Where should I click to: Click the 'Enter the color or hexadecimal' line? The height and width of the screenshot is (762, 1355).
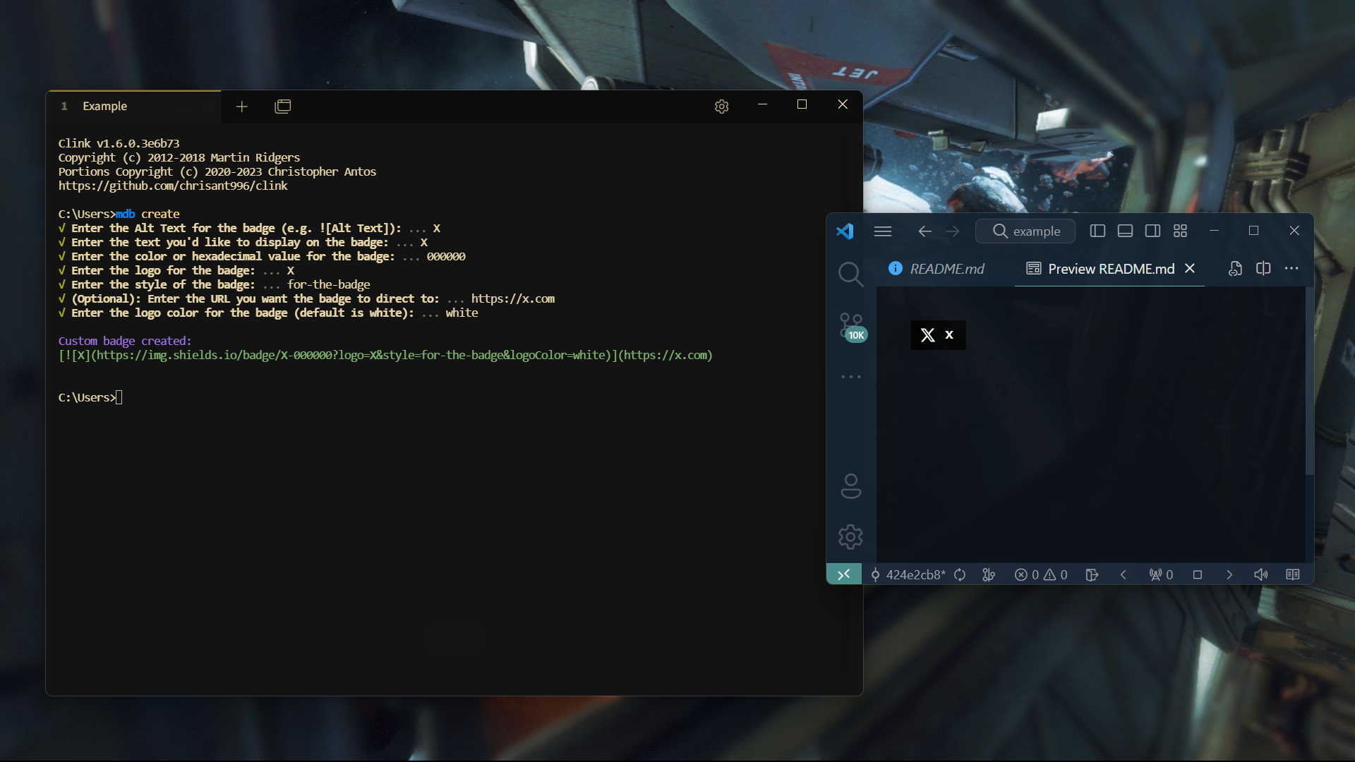click(262, 256)
